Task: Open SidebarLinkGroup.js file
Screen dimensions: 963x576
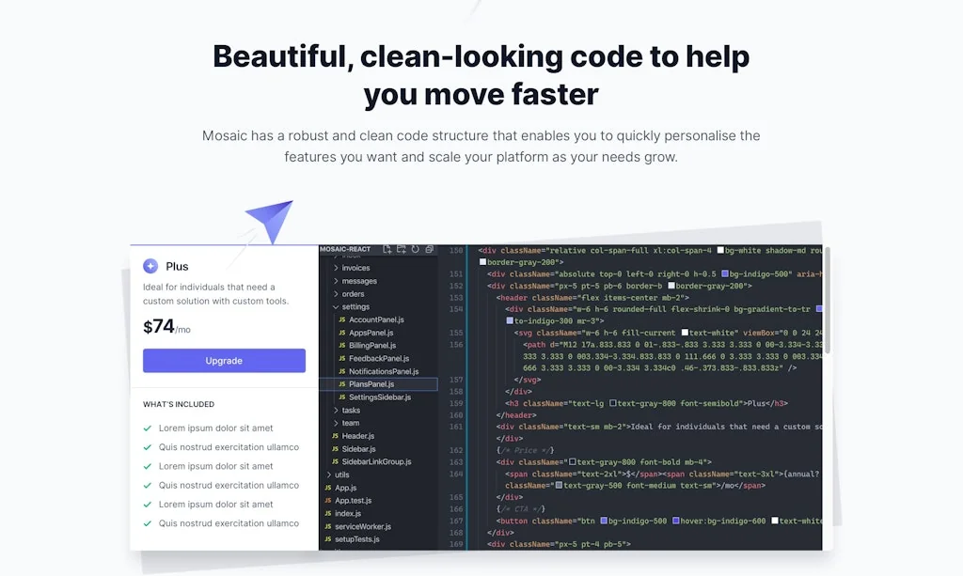Action: pyautogui.click(x=376, y=462)
